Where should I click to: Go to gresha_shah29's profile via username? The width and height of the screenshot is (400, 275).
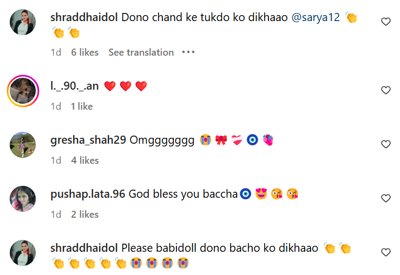click(88, 140)
